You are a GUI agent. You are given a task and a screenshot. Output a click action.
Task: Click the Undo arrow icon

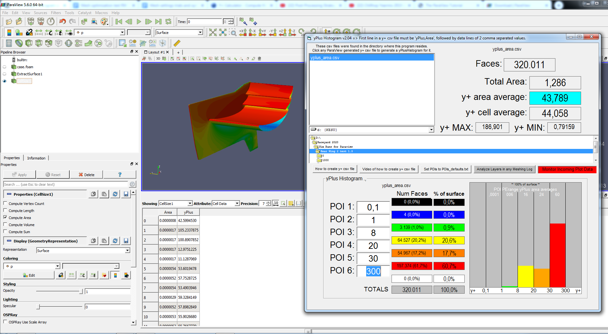63,21
